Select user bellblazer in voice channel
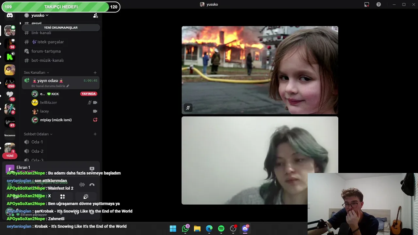The width and height of the screenshot is (418, 235). (x=48, y=102)
